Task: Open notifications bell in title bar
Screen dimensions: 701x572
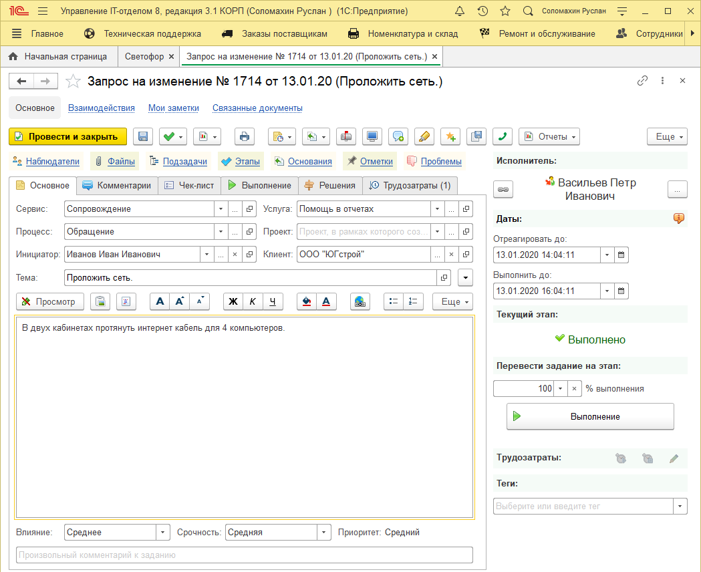Action: [x=459, y=11]
